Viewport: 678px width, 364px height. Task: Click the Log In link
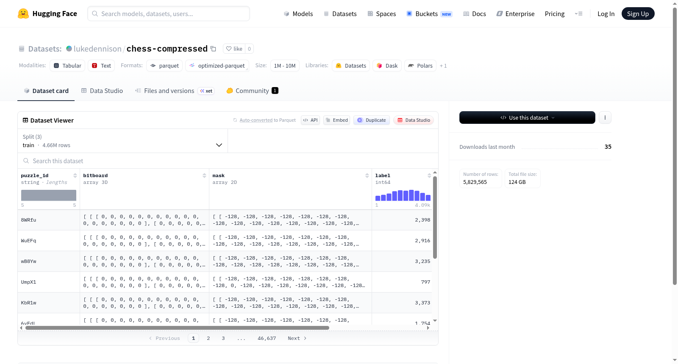coord(606,14)
